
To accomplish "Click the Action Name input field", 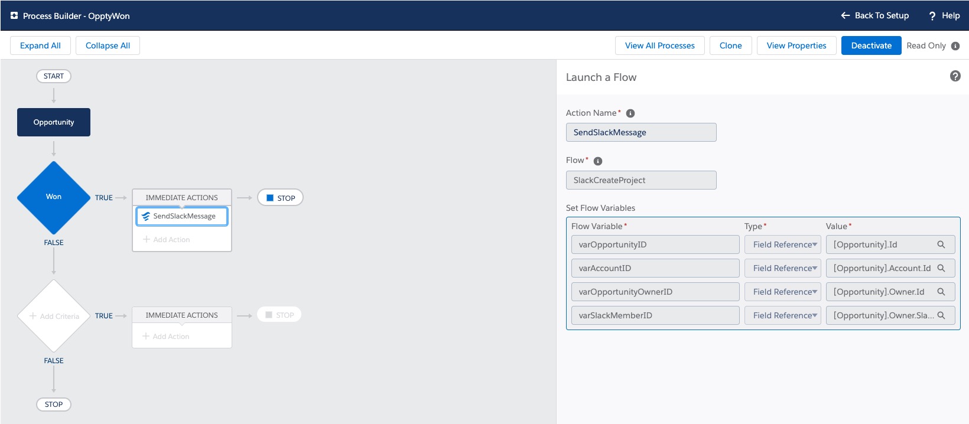I will pyautogui.click(x=641, y=132).
